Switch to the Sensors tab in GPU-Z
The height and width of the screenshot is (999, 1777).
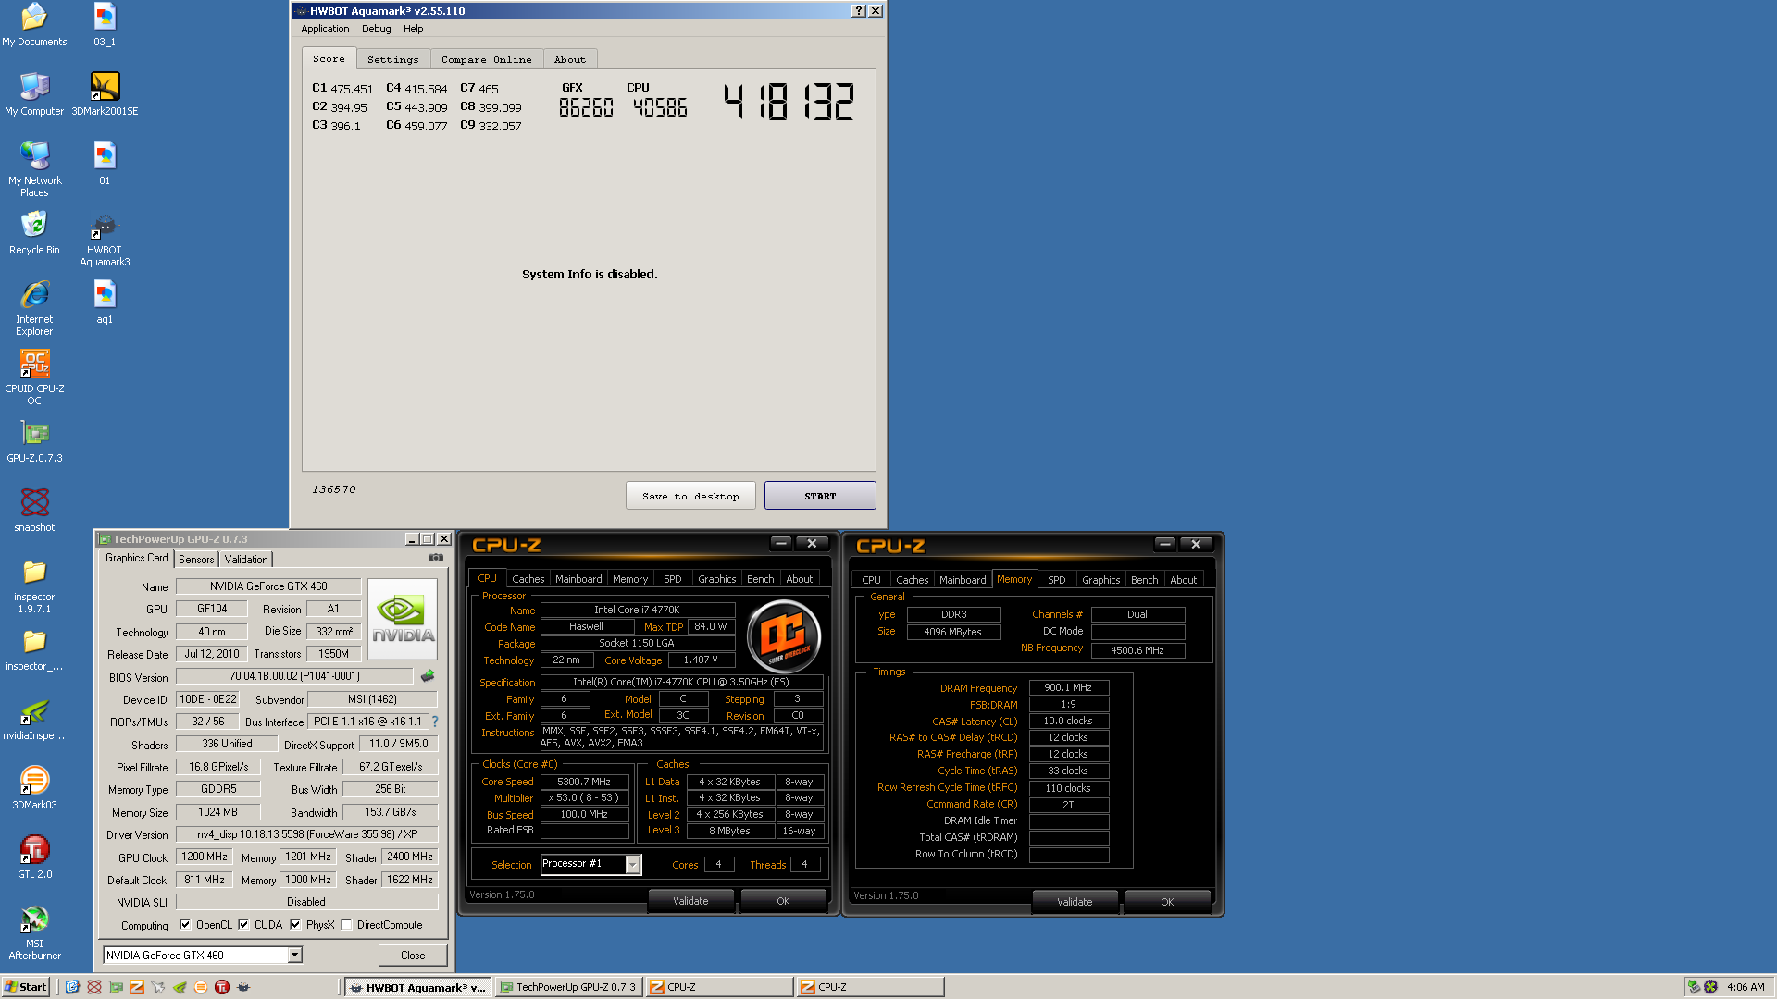coord(196,559)
